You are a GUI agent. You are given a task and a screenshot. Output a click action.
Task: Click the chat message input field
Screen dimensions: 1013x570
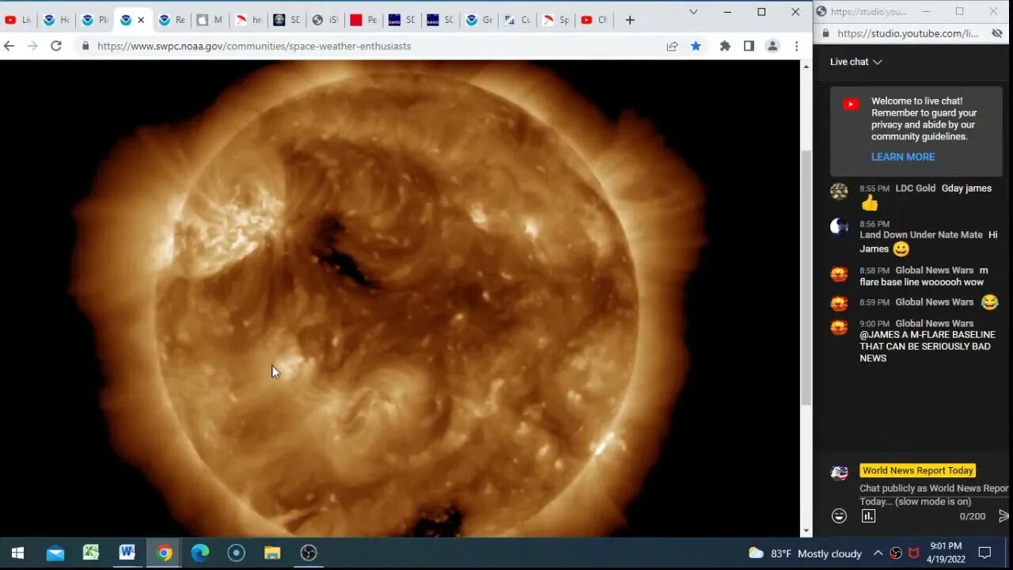934,495
